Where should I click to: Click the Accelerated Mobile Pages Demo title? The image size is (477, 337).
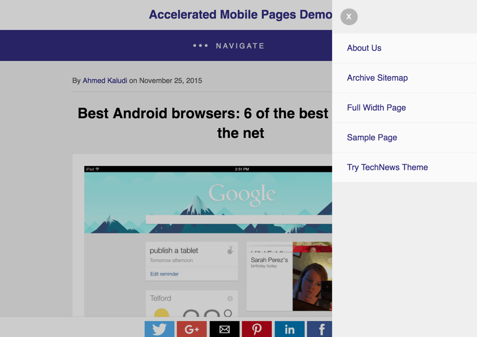pyautogui.click(x=240, y=15)
